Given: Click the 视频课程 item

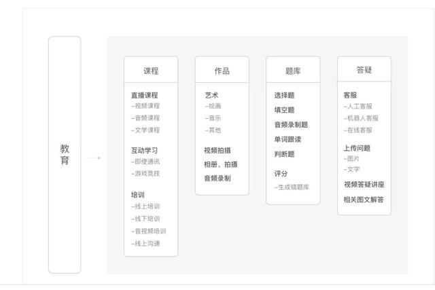Looking at the screenshot, I should (145, 106).
